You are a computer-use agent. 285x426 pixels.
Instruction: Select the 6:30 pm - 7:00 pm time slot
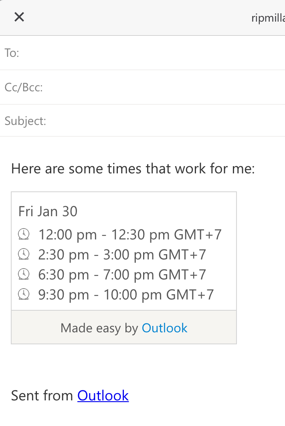pyautogui.click(x=122, y=274)
